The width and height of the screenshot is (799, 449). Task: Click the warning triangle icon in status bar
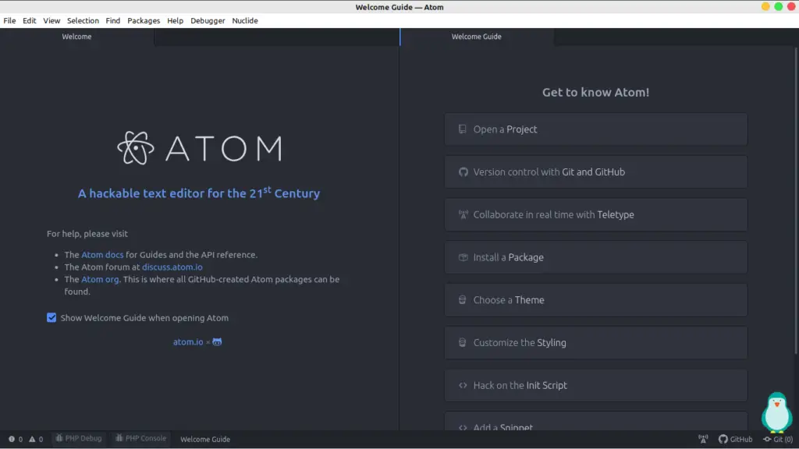[x=32, y=439]
